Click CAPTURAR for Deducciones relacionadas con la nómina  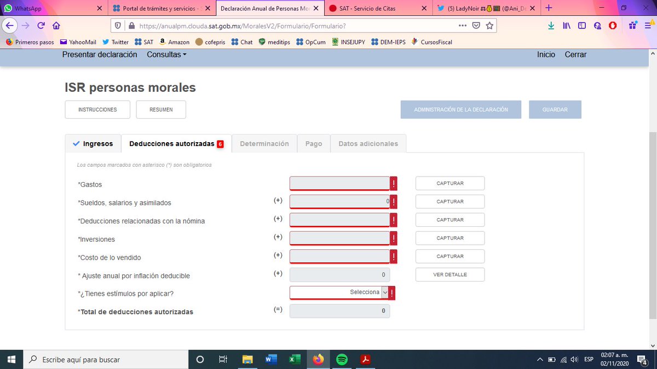(450, 220)
